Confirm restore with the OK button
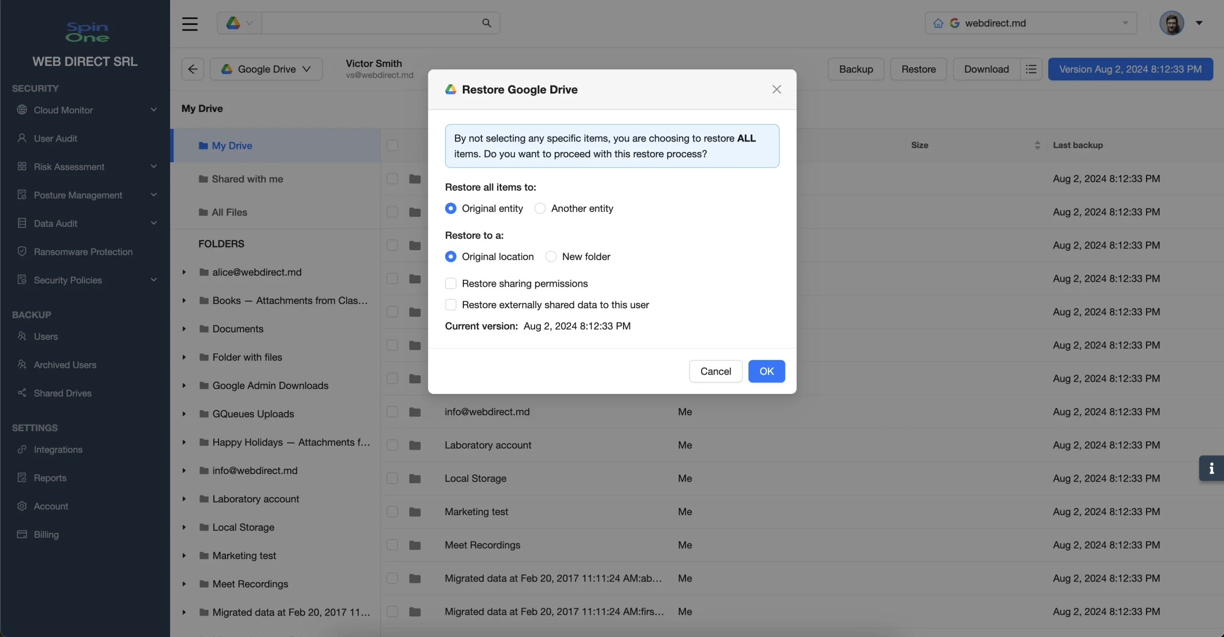Screen dimensions: 1224x637 [x=766, y=371]
